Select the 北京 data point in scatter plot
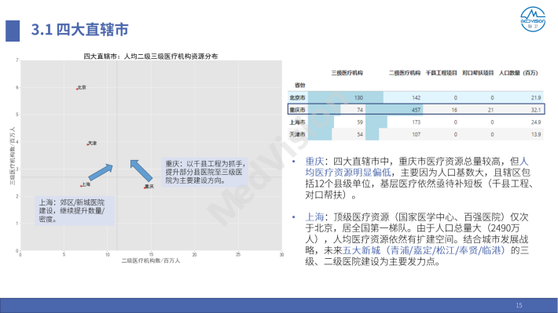The image size is (558, 313). pos(77,89)
